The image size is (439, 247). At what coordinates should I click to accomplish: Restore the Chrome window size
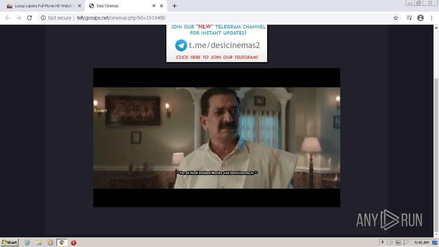pyautogui.click(x=419, y=3)
